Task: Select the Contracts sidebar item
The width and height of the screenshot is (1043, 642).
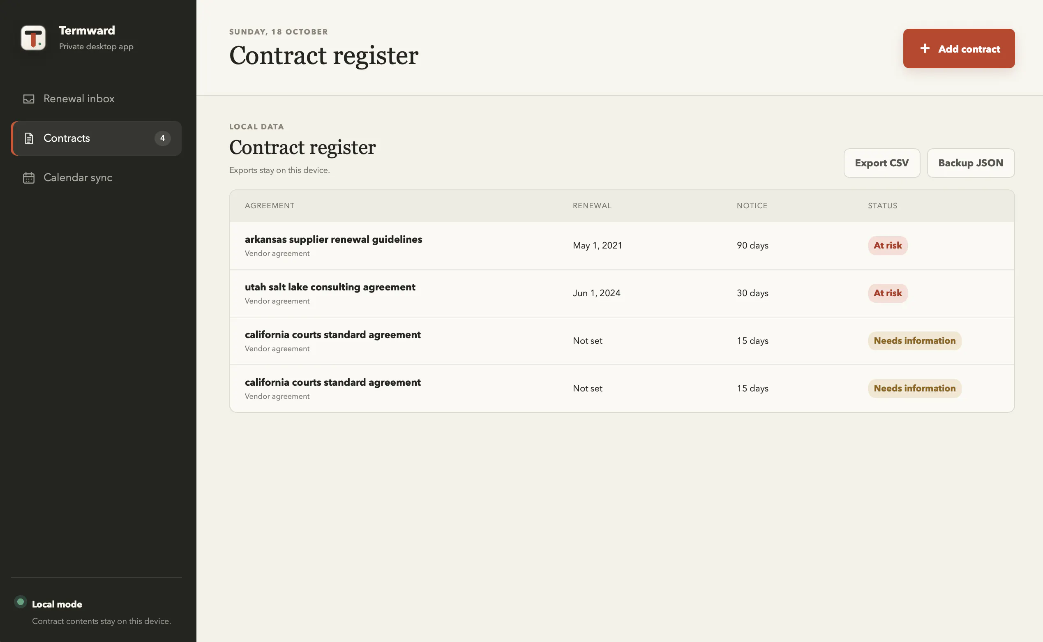Action: pyautogui.click(x=96, y=138)
